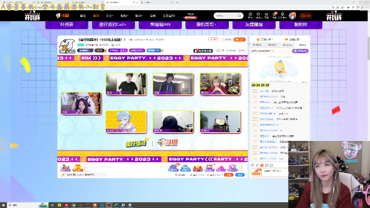The image size is (370, 208).
Task: Select 直播 in the top navigation
Action: coord(96,16)
